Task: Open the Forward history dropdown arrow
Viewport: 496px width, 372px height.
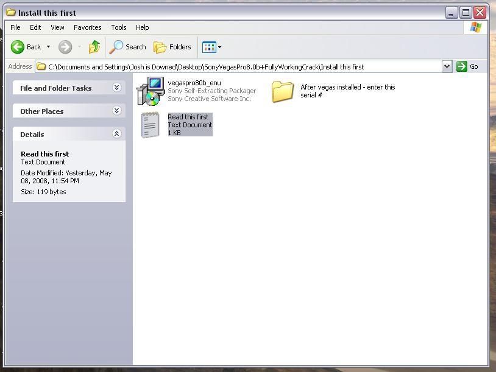Action: tap(80, 47)
